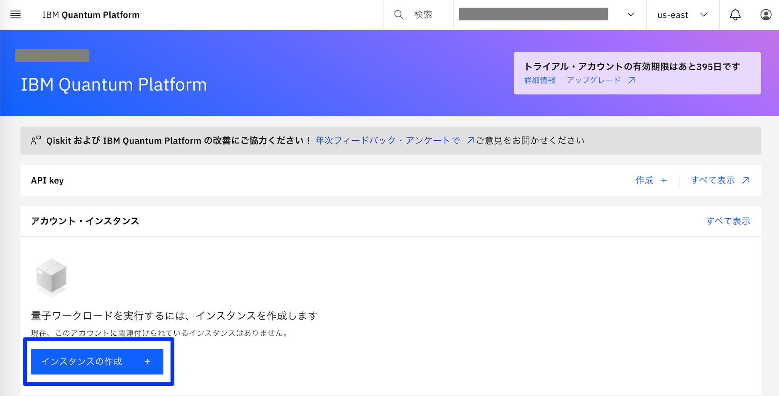
Task: Open the hamburger navigation menu
Action: [x=15, y=15]
